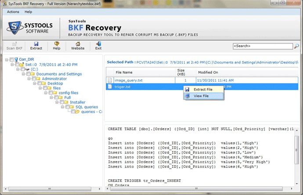Click the preview pane vertical scrollbar thumb
Screen dimensions: 303x195
296,150
